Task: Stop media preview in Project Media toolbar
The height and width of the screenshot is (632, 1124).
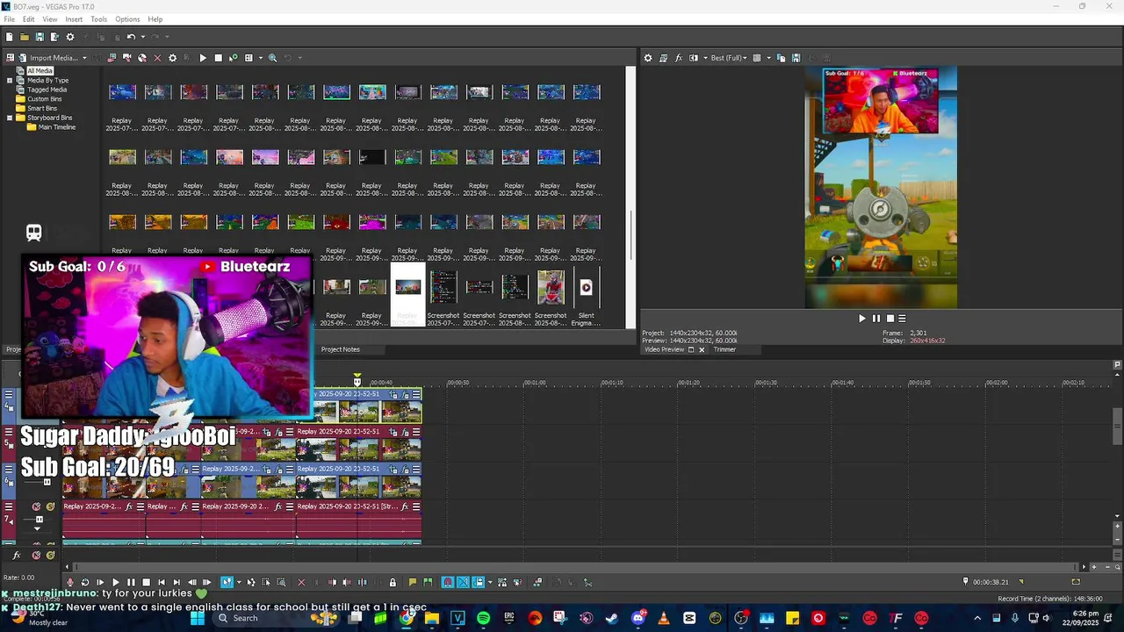Action: [x=218, y=58]
